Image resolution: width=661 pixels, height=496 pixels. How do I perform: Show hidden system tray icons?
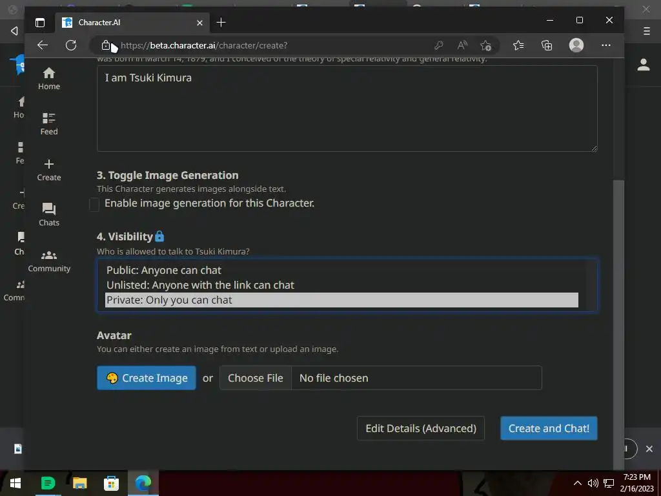click(x=578, y=483)
